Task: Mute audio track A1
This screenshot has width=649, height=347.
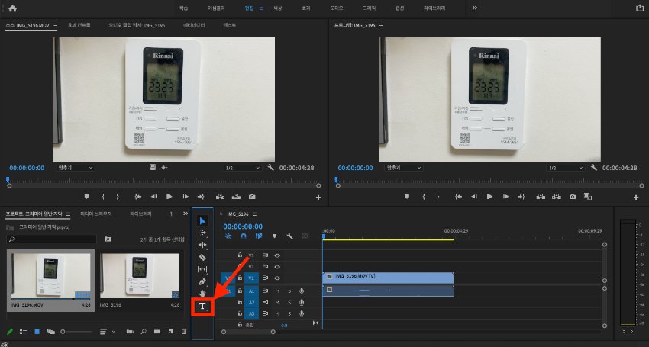Action: coord(277,291)
